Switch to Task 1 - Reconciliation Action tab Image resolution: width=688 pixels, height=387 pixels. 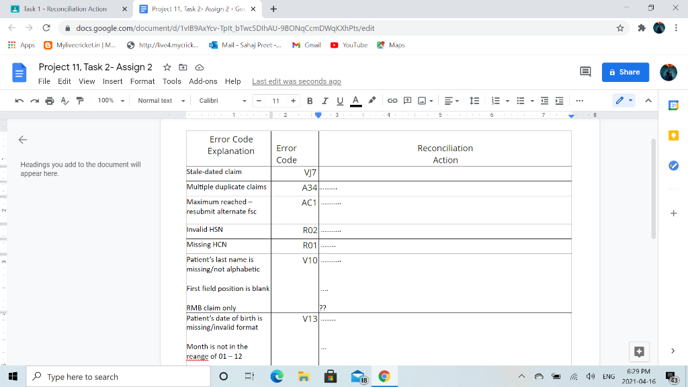64,9
